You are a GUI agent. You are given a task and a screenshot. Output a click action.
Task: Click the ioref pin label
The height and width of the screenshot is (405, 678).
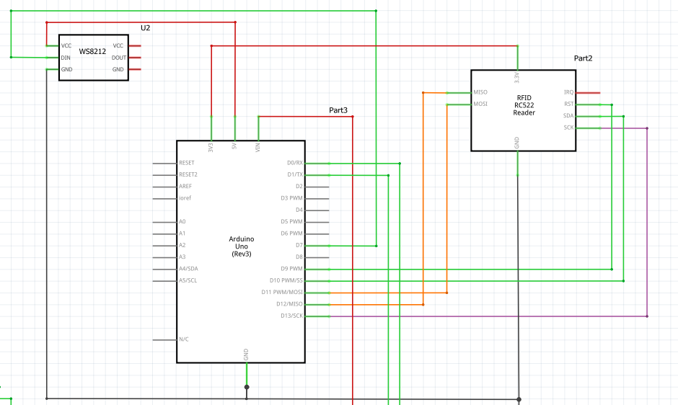185,198
